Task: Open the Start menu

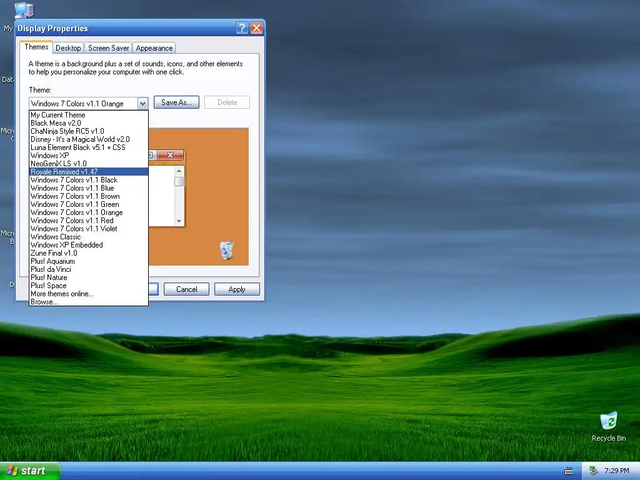Action: (30, 471)
